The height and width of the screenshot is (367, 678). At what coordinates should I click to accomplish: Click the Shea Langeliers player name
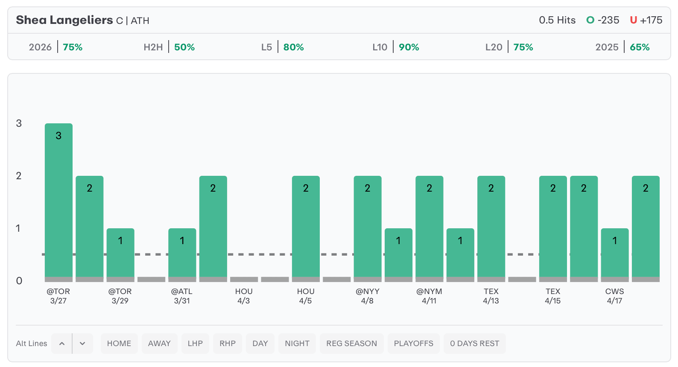tap(64, 20)
